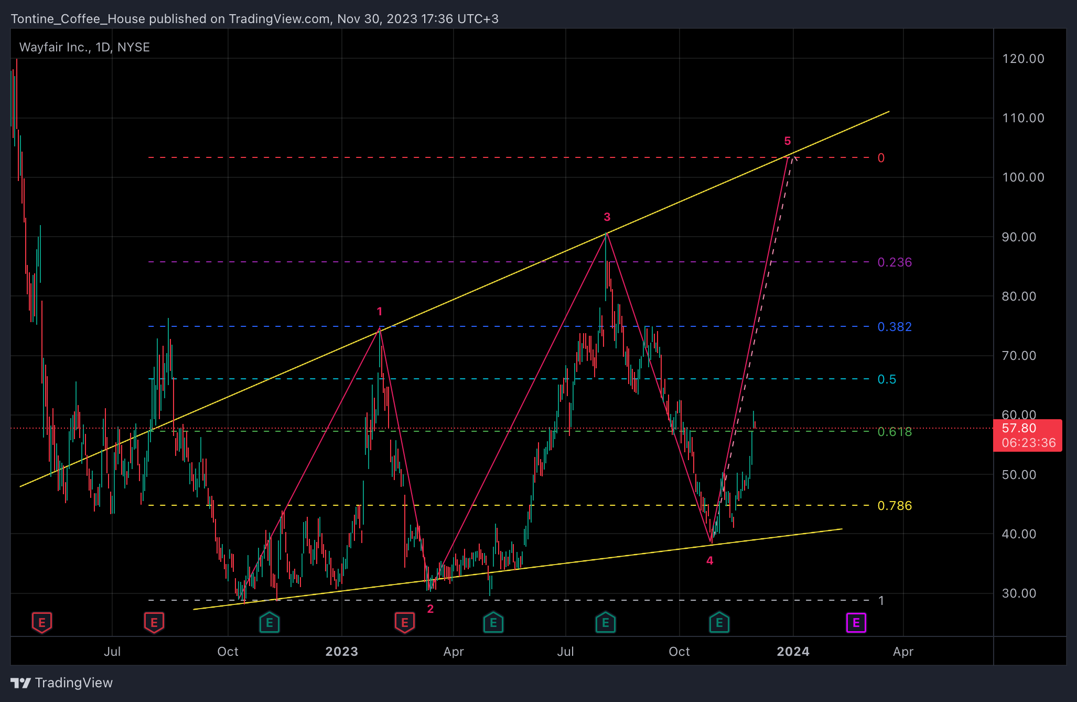Click the Fibonacci 0.382 level label
Screen dimensions: 1077x702
[x=895, y=327]
